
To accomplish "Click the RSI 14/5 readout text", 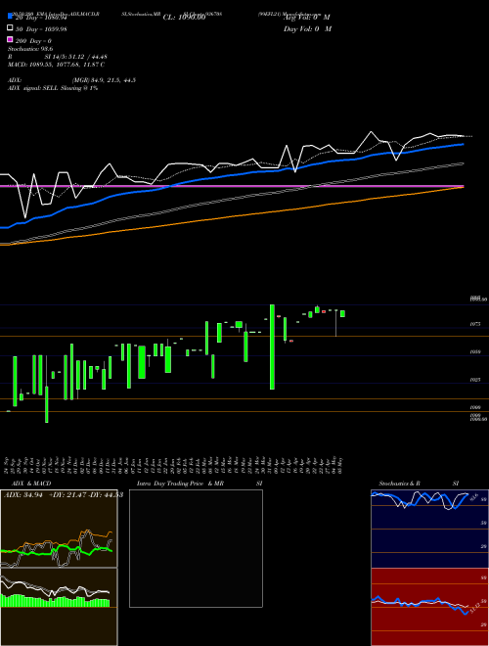I will (75, 57).
